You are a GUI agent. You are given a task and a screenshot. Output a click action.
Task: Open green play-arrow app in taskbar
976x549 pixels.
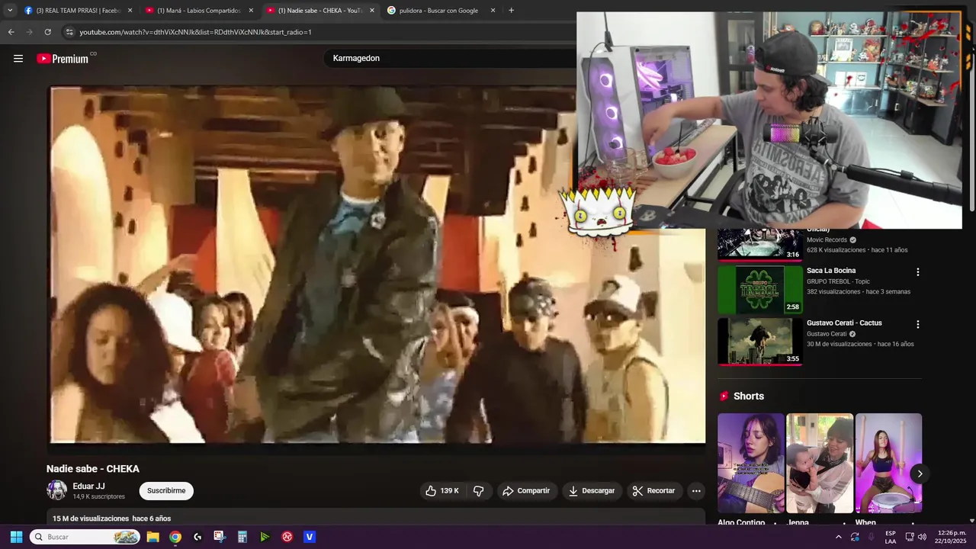[265, 537]
